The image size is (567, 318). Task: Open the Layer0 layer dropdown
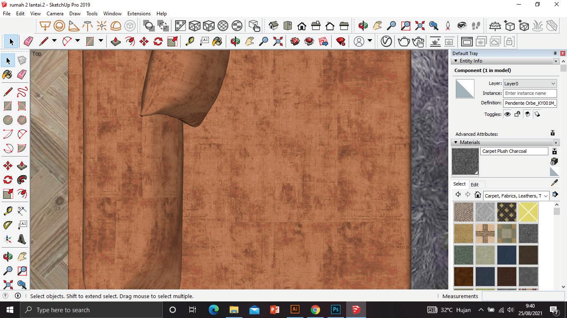pyautogui.click(x=530, y=83)
